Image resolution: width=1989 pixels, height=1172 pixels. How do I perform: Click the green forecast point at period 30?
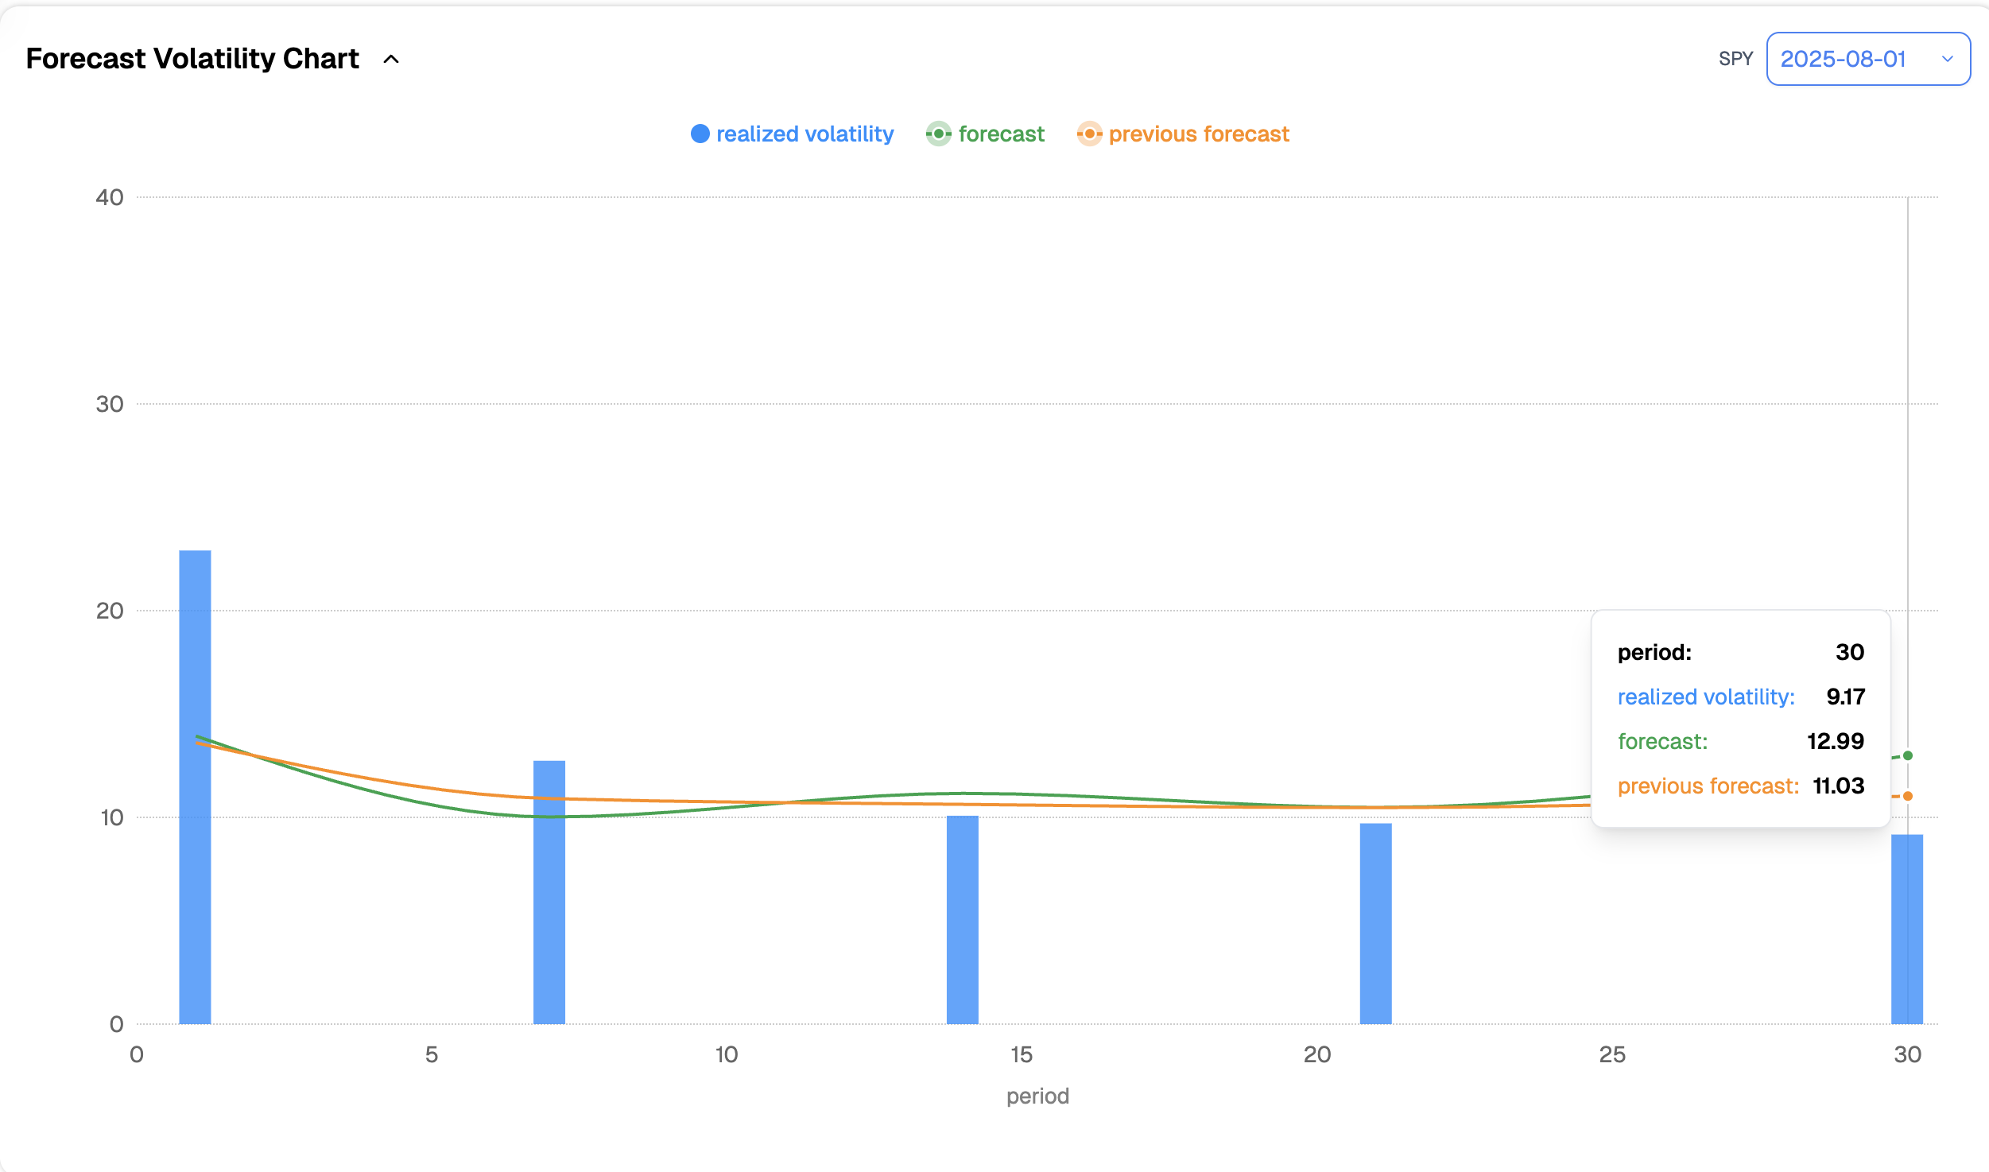(1907, 755)
